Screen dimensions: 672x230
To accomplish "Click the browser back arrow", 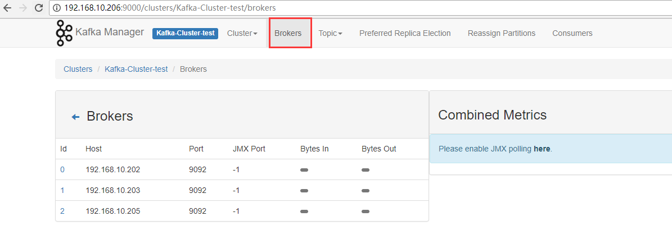I will click(7, 8).
